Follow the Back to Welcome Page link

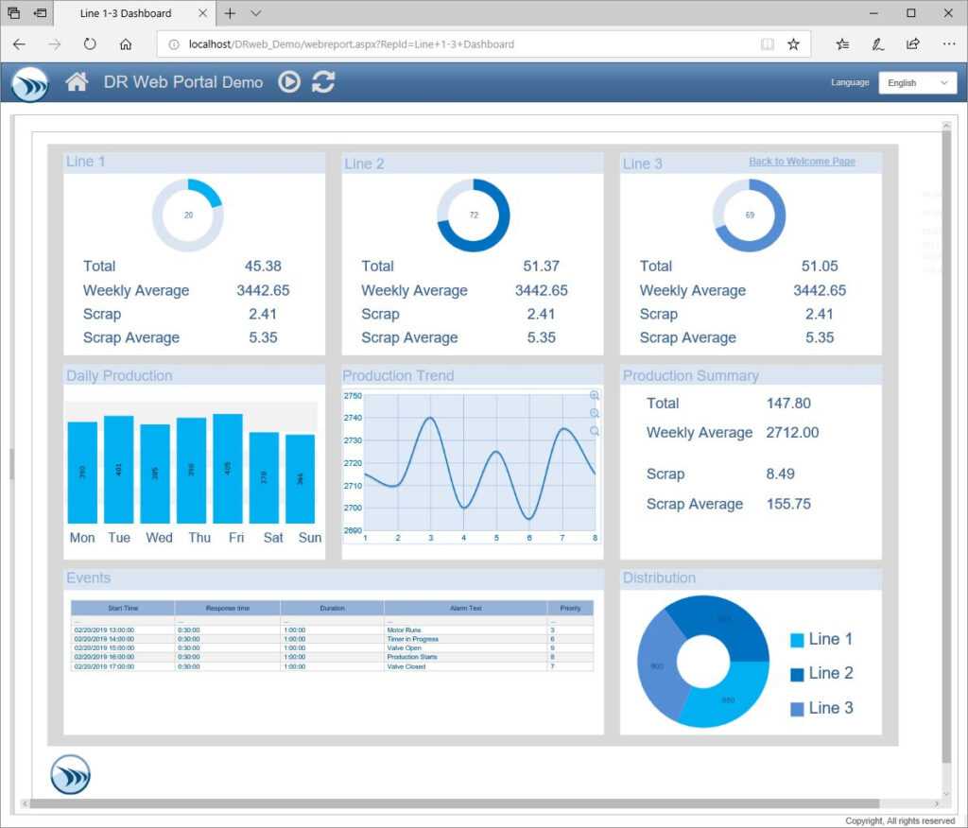pyautogui.click(x=803, y=161)
